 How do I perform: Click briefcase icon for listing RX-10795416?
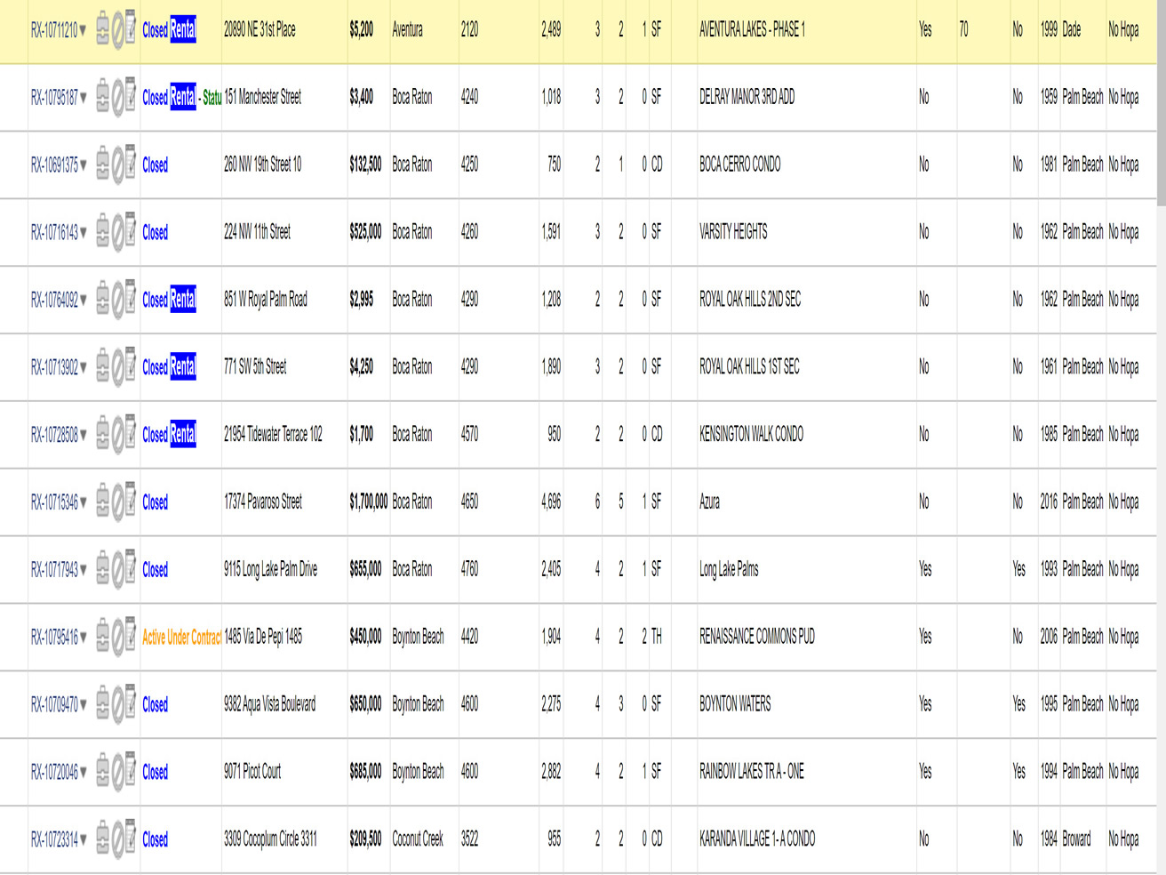[103, 637]
